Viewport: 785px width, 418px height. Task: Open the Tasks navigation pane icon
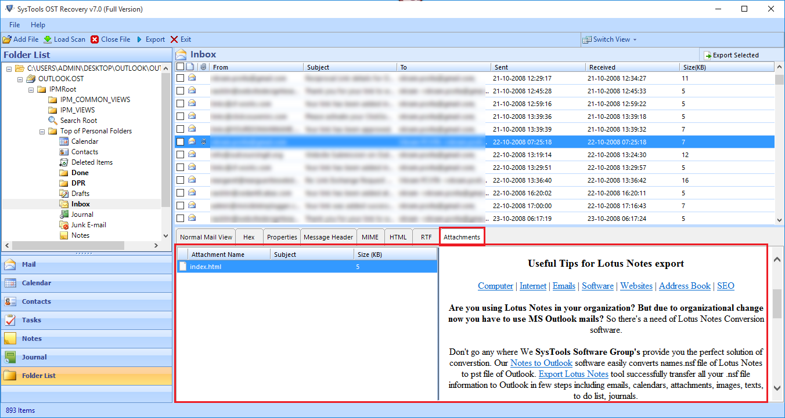pyautogui.click(x=10, y=320)
